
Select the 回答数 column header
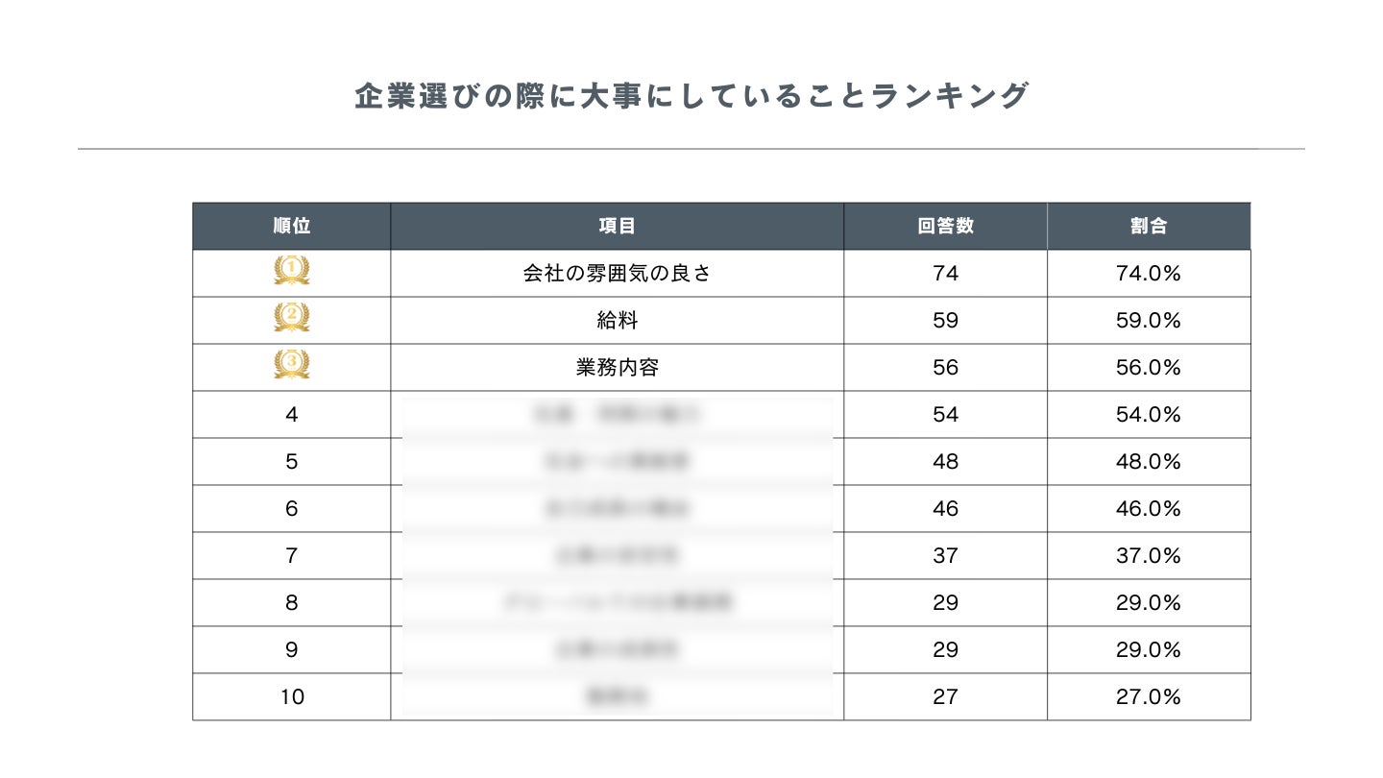[946, 226]
